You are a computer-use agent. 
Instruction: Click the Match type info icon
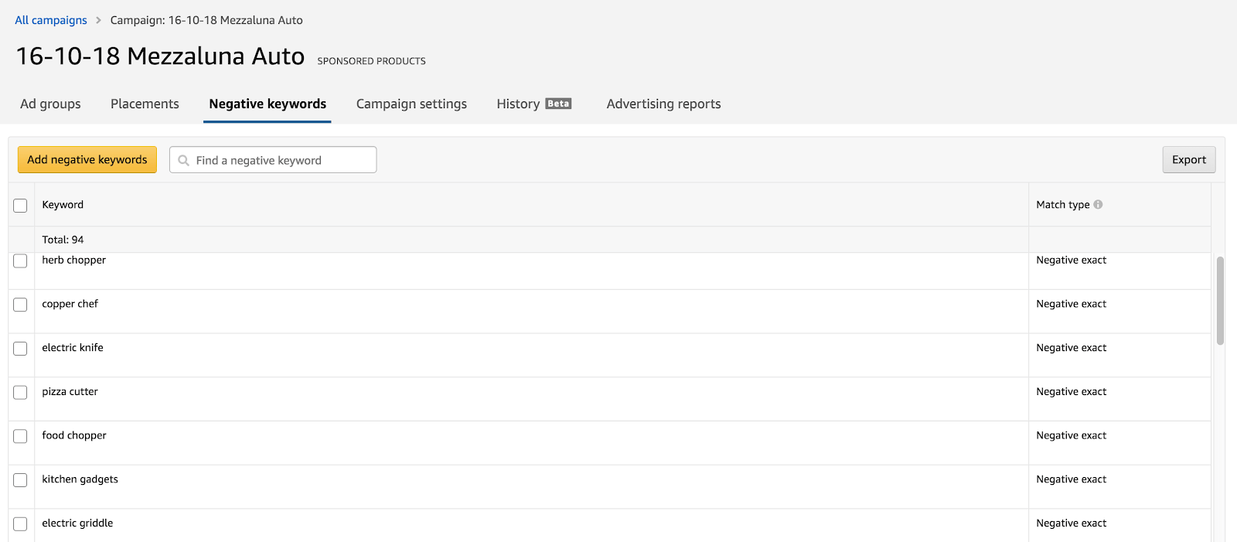pos(1098,205)
